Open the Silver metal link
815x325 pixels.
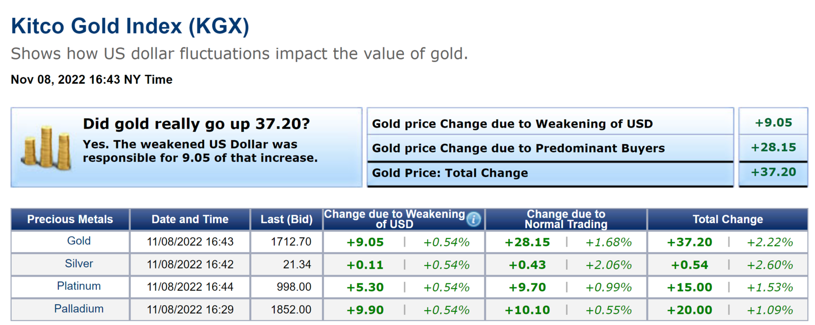click(x=79, y=263)
